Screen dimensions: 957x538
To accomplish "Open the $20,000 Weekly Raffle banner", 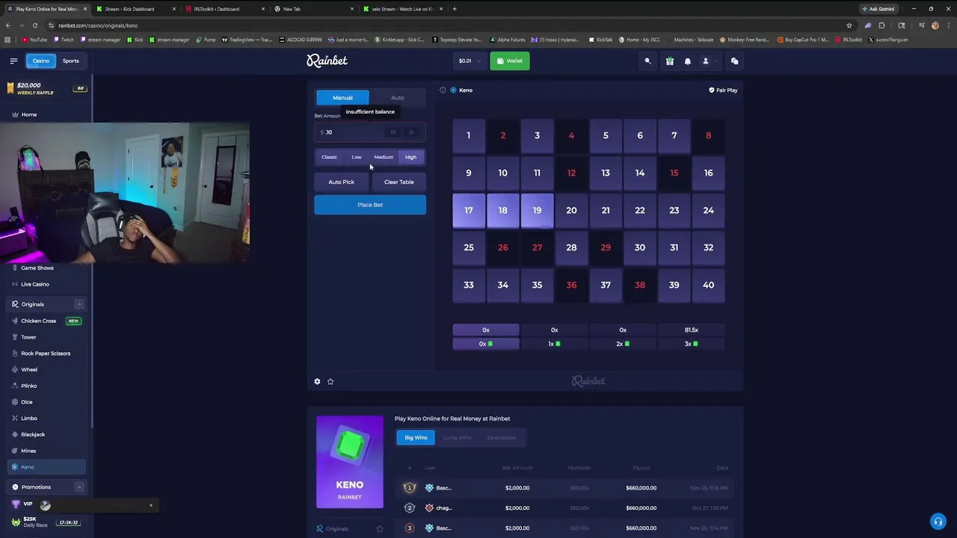I will (46, 88).
